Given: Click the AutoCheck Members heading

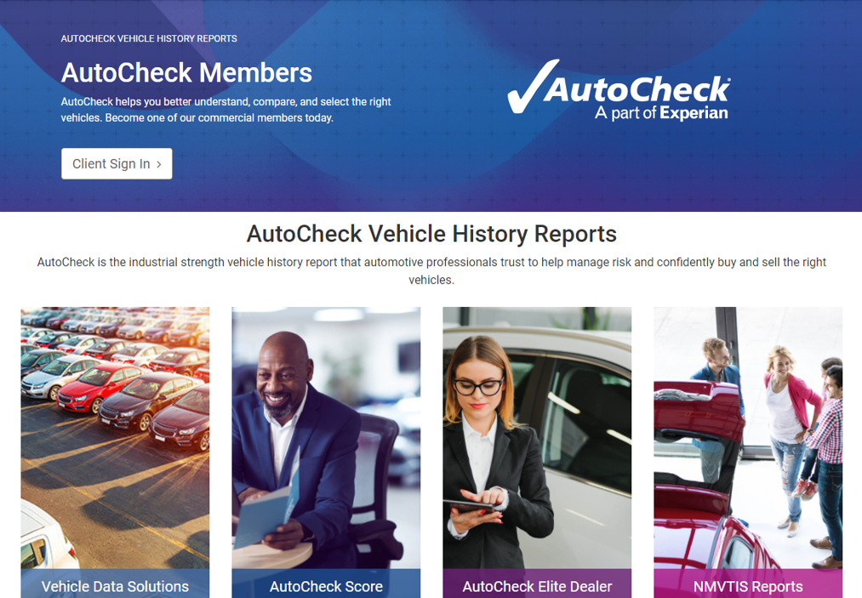Looking at the screenshot, I should [186, 72].
